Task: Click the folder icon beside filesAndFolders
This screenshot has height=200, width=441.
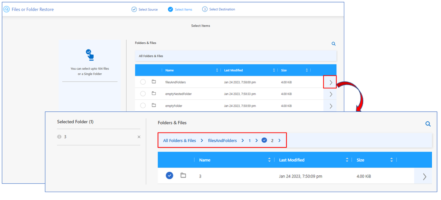Action: (154, 82)
